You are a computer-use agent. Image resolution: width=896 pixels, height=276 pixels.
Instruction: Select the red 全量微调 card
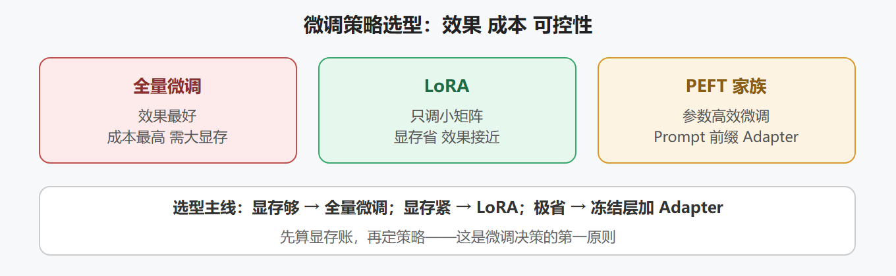[x=168, y=110]
